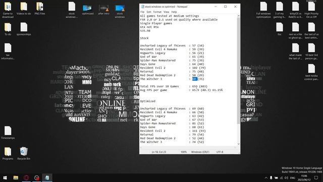Open the network tray icon
This screenshot has height=182, width=323.
click(x=282, y=178)
